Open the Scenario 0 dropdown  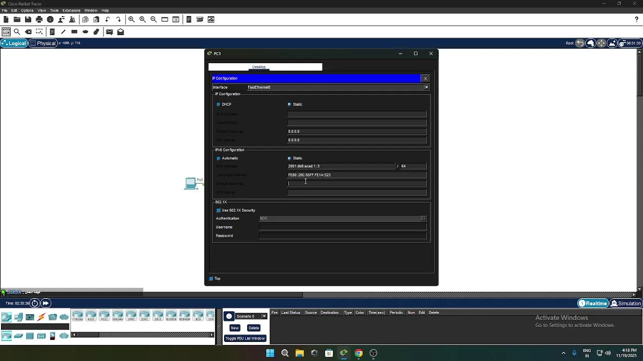251,316
